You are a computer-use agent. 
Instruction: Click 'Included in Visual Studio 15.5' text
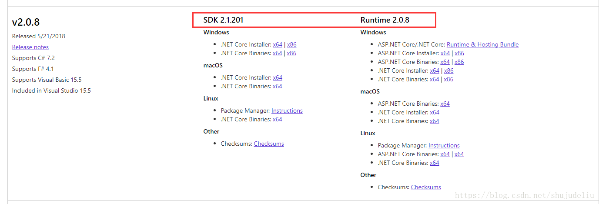[x=51, y=90]
